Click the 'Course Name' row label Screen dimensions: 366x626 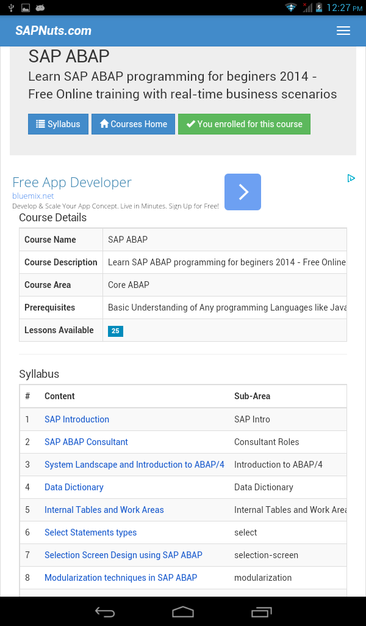[50, 240]
